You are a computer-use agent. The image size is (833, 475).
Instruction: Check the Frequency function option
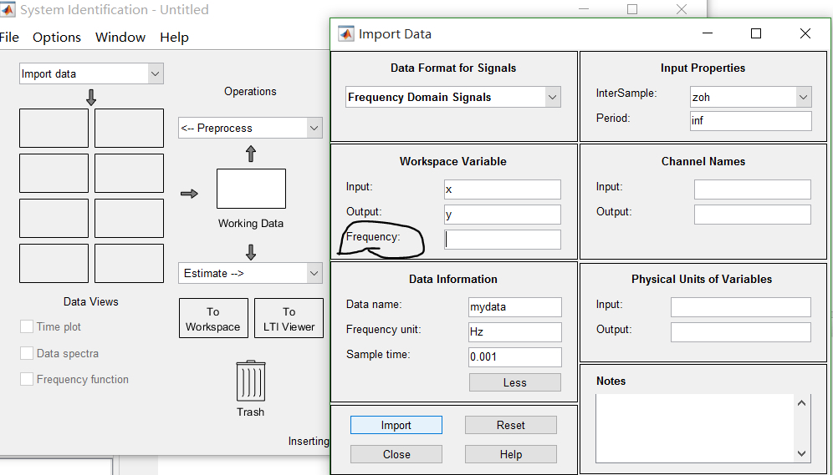pos(28,380)
